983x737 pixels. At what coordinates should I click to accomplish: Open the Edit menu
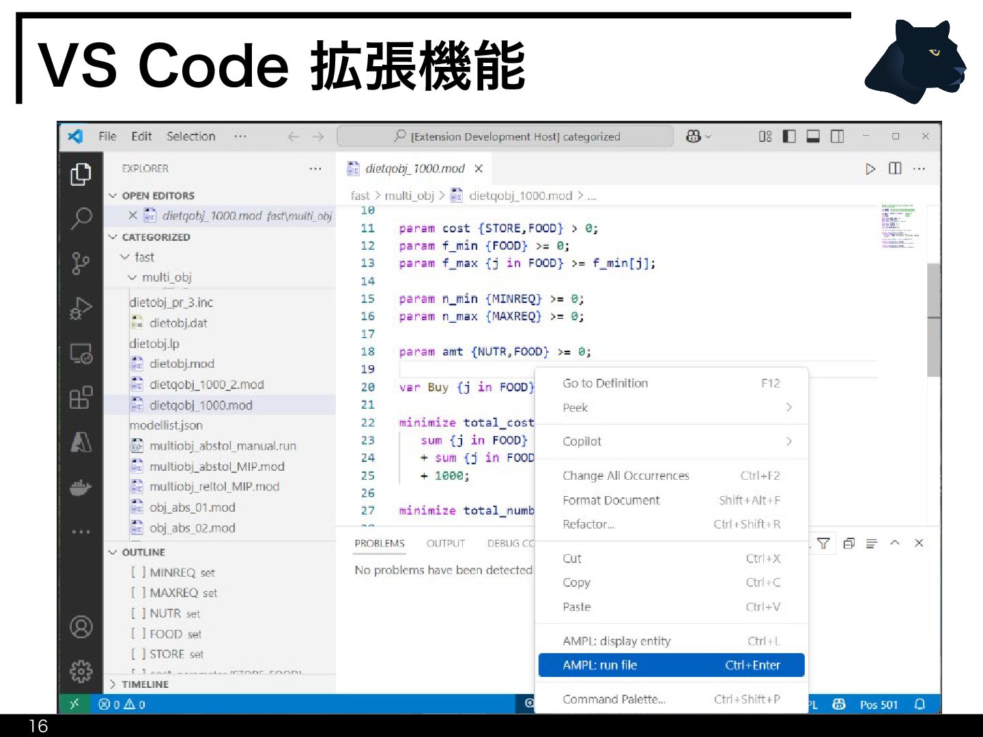point(141,136)
